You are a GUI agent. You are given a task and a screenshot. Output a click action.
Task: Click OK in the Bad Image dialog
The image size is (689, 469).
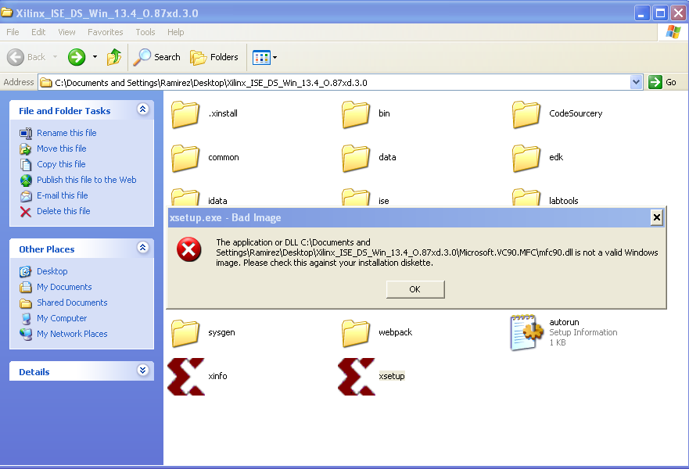click(415, 289)
